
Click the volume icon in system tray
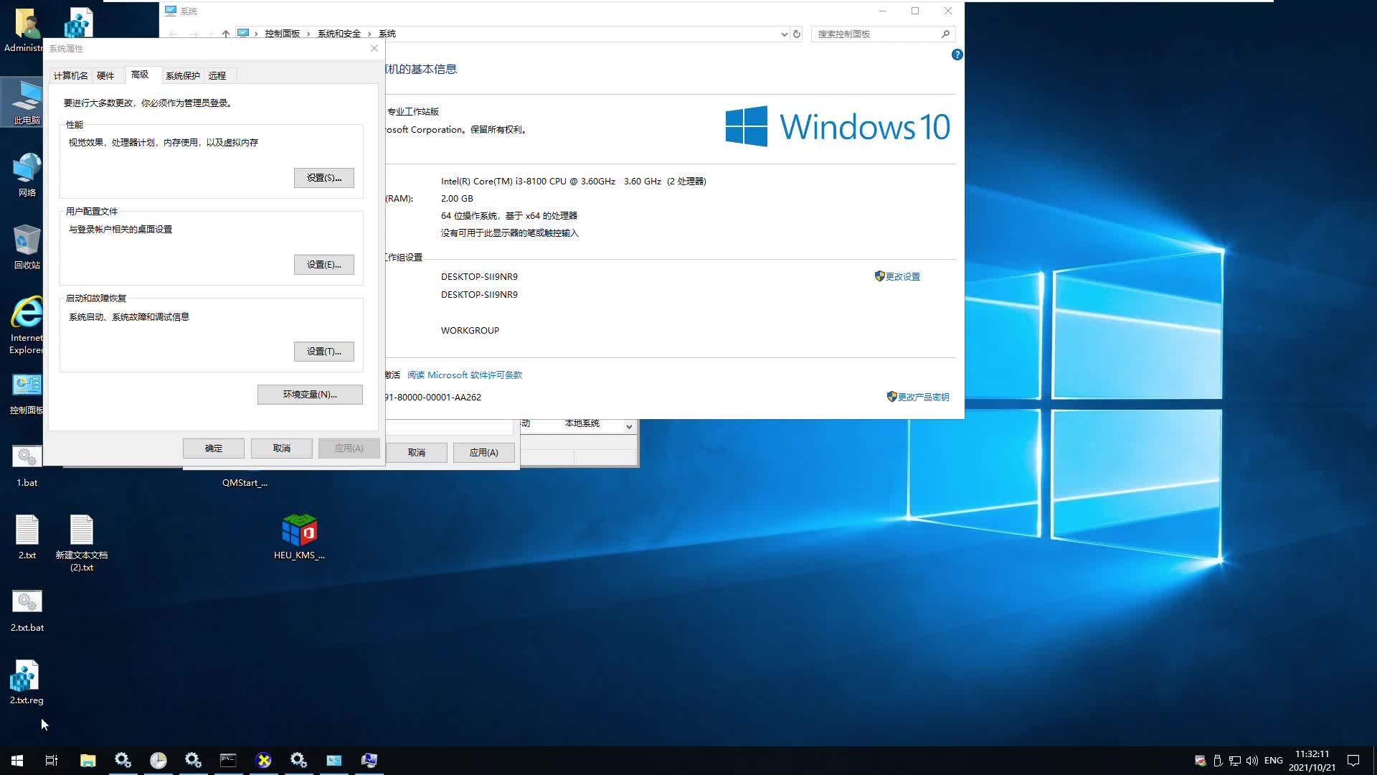coord(1252,761)
